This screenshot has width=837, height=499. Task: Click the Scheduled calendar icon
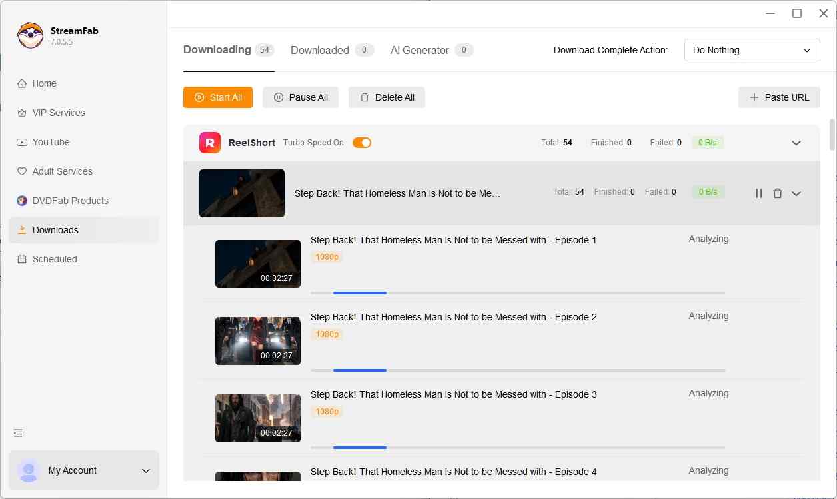[x=22, y=259]
